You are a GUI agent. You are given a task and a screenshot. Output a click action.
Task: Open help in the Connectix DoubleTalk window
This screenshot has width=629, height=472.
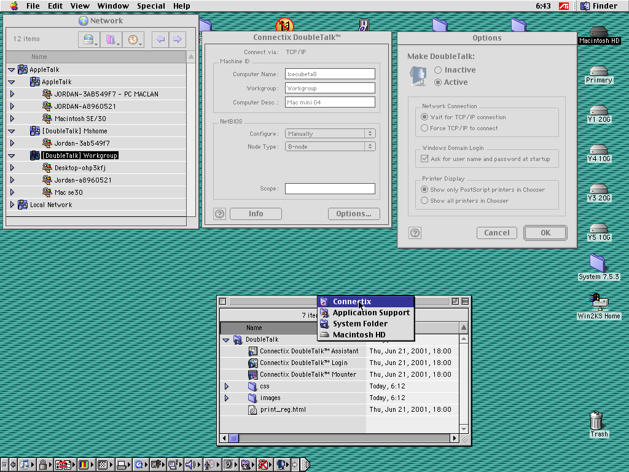coord(220,214)
